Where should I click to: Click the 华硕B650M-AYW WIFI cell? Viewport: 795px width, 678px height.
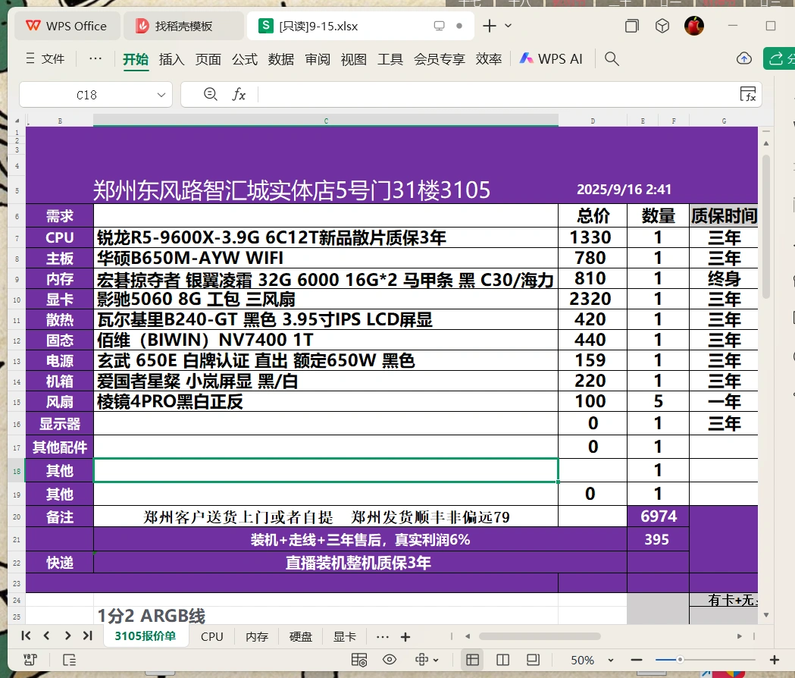[326, 259]
